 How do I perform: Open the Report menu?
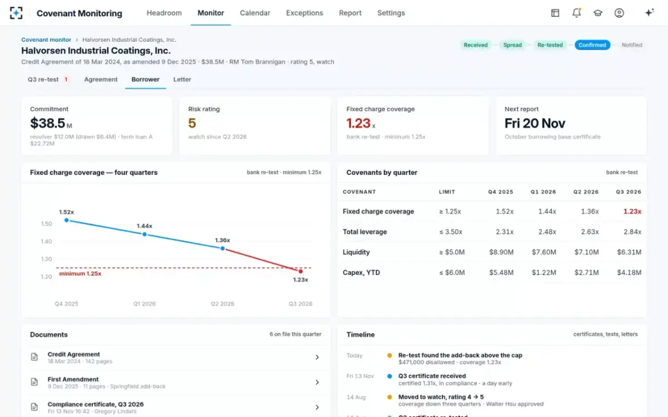350,13
